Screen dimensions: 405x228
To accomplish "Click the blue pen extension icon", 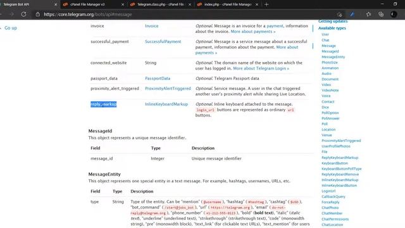I will pyautogui.click(x=352, y=14).
